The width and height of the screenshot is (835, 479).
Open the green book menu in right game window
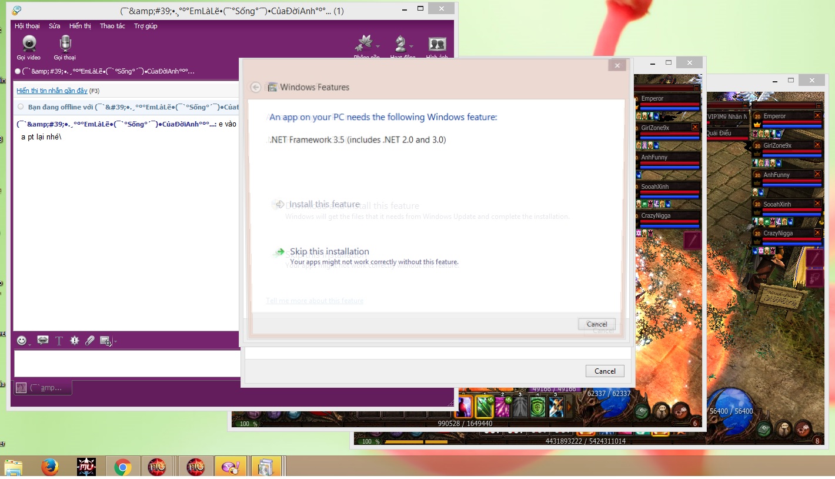(764, 428)
